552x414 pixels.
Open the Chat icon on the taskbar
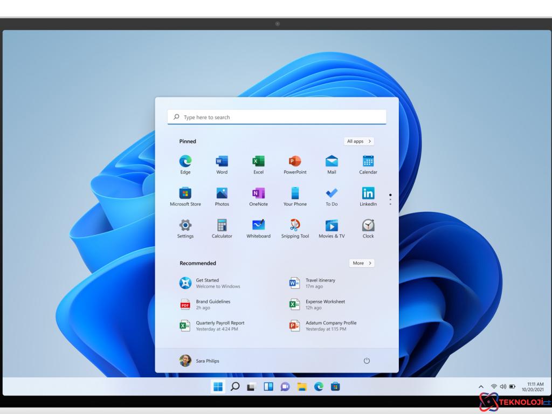pos(285,386)
